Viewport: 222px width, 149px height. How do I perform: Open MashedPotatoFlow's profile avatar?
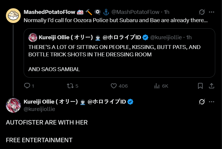(13, 16)
